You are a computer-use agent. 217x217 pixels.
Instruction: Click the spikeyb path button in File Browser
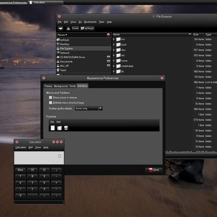click(87, 28)
